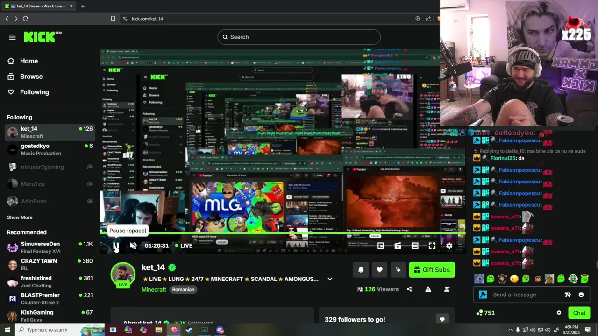Reload the browser page
The height and width of the screenshot is (336, 598).
click(25, 19)
